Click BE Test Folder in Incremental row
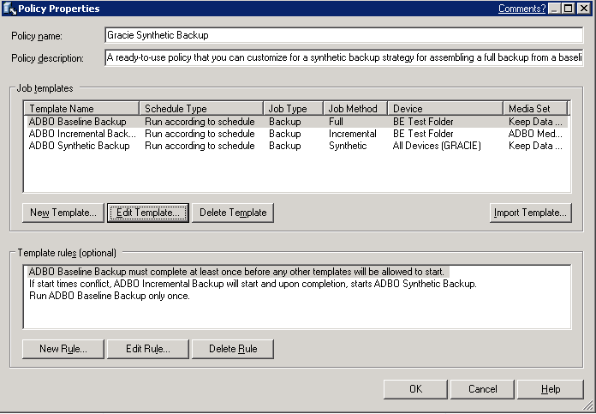This screenshot has width=596, height=414. (x=423, y=134)
